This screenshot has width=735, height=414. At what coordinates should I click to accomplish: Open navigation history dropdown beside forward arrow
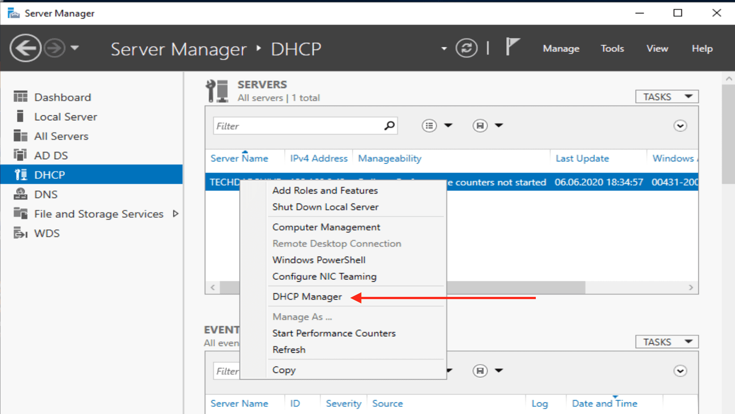coord(75,47)
